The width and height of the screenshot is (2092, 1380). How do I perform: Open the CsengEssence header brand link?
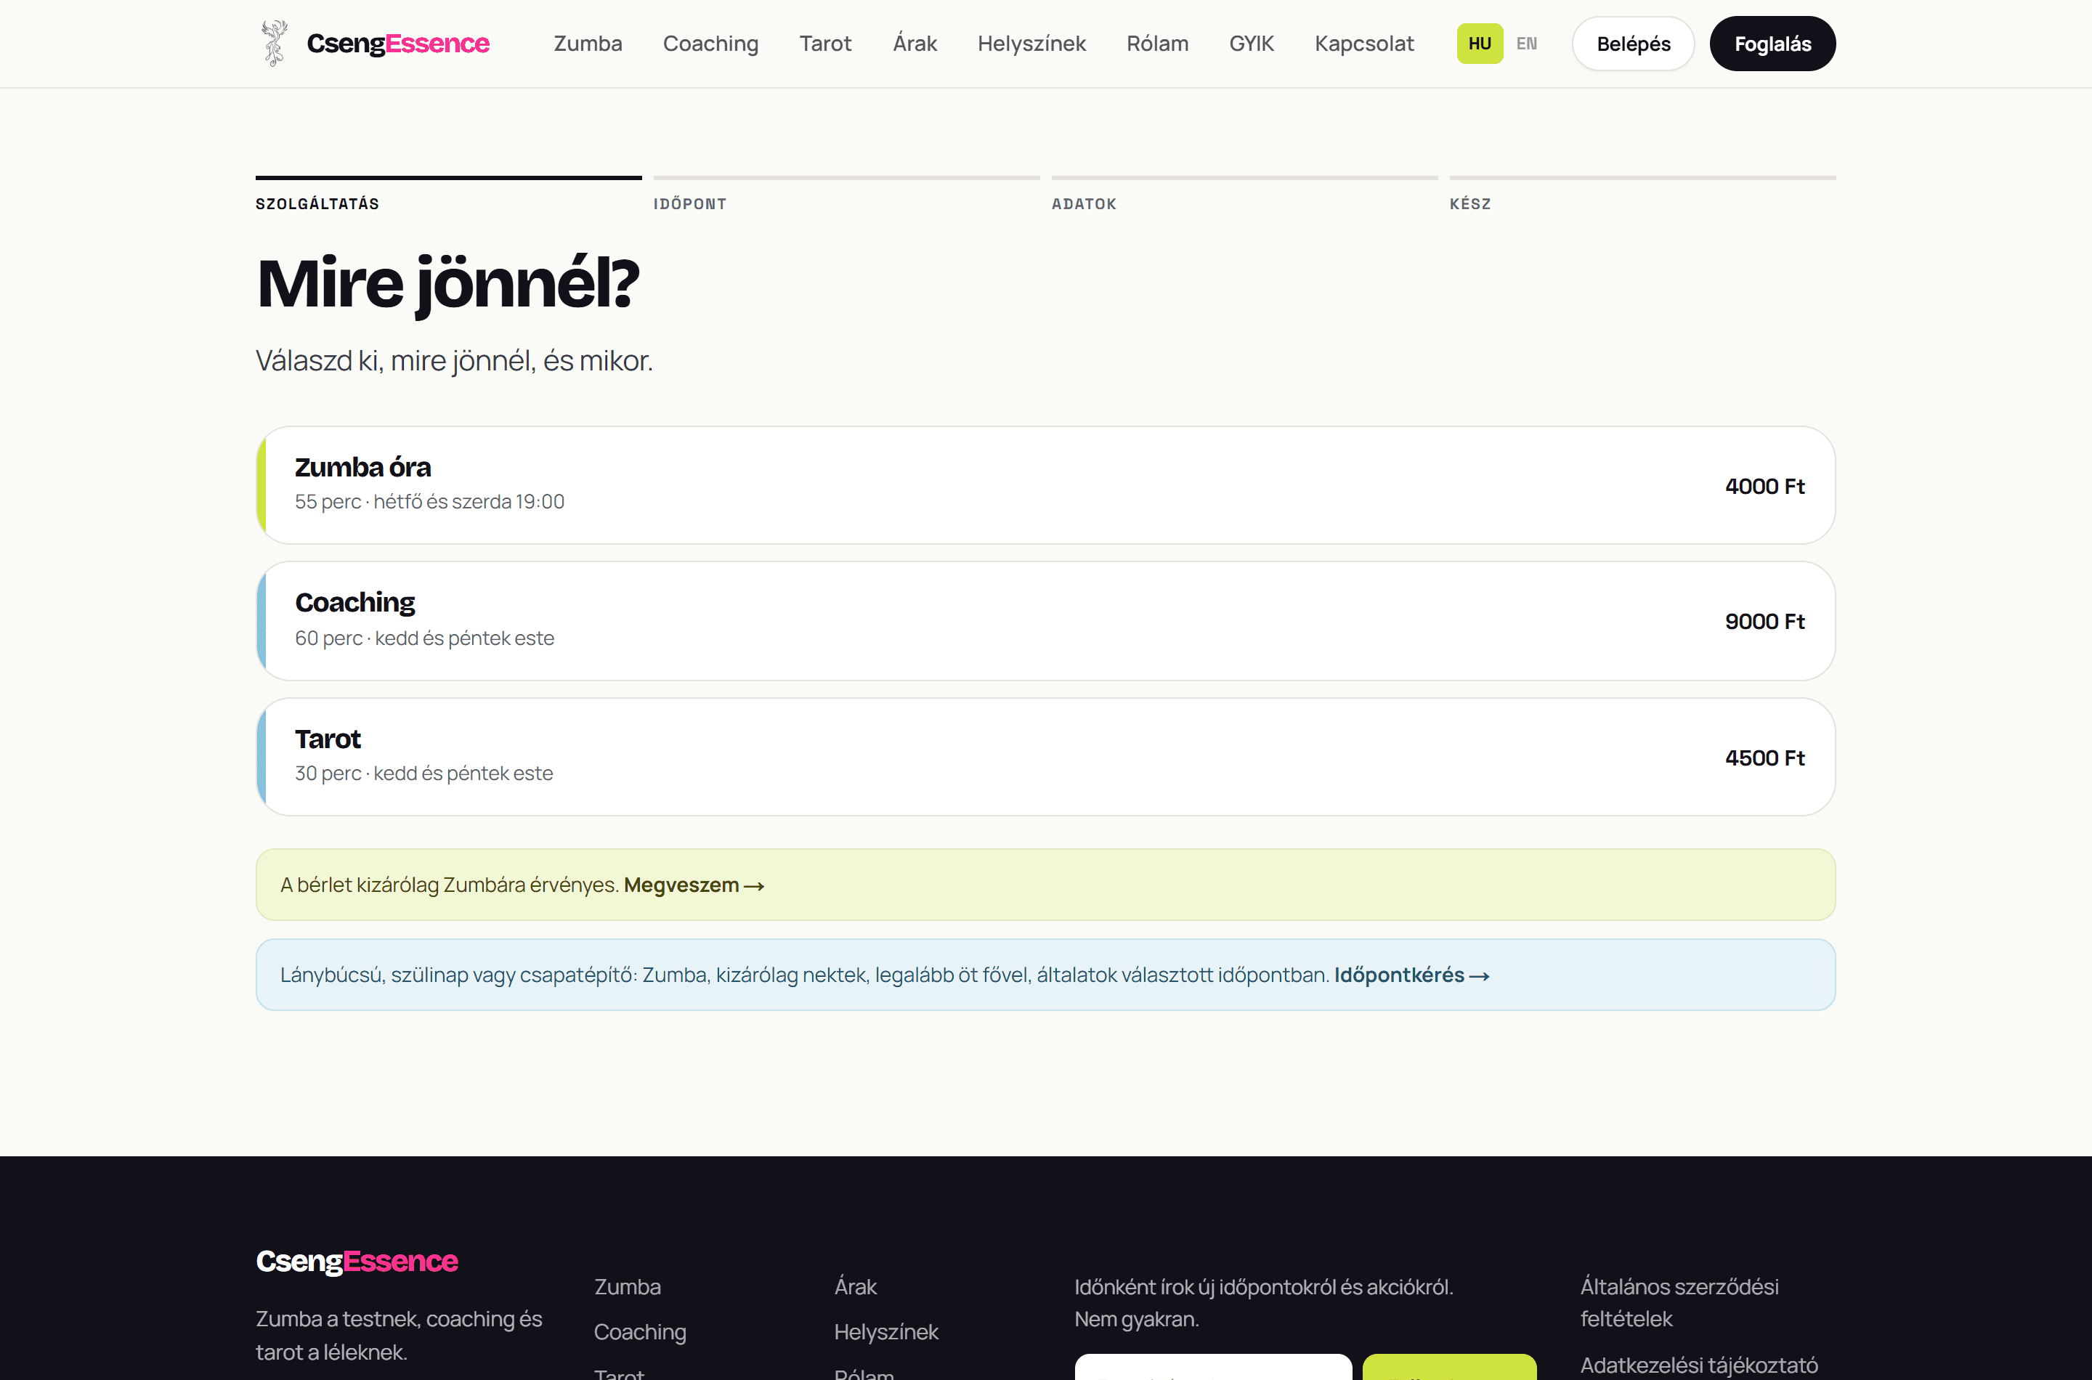point(375,43)
